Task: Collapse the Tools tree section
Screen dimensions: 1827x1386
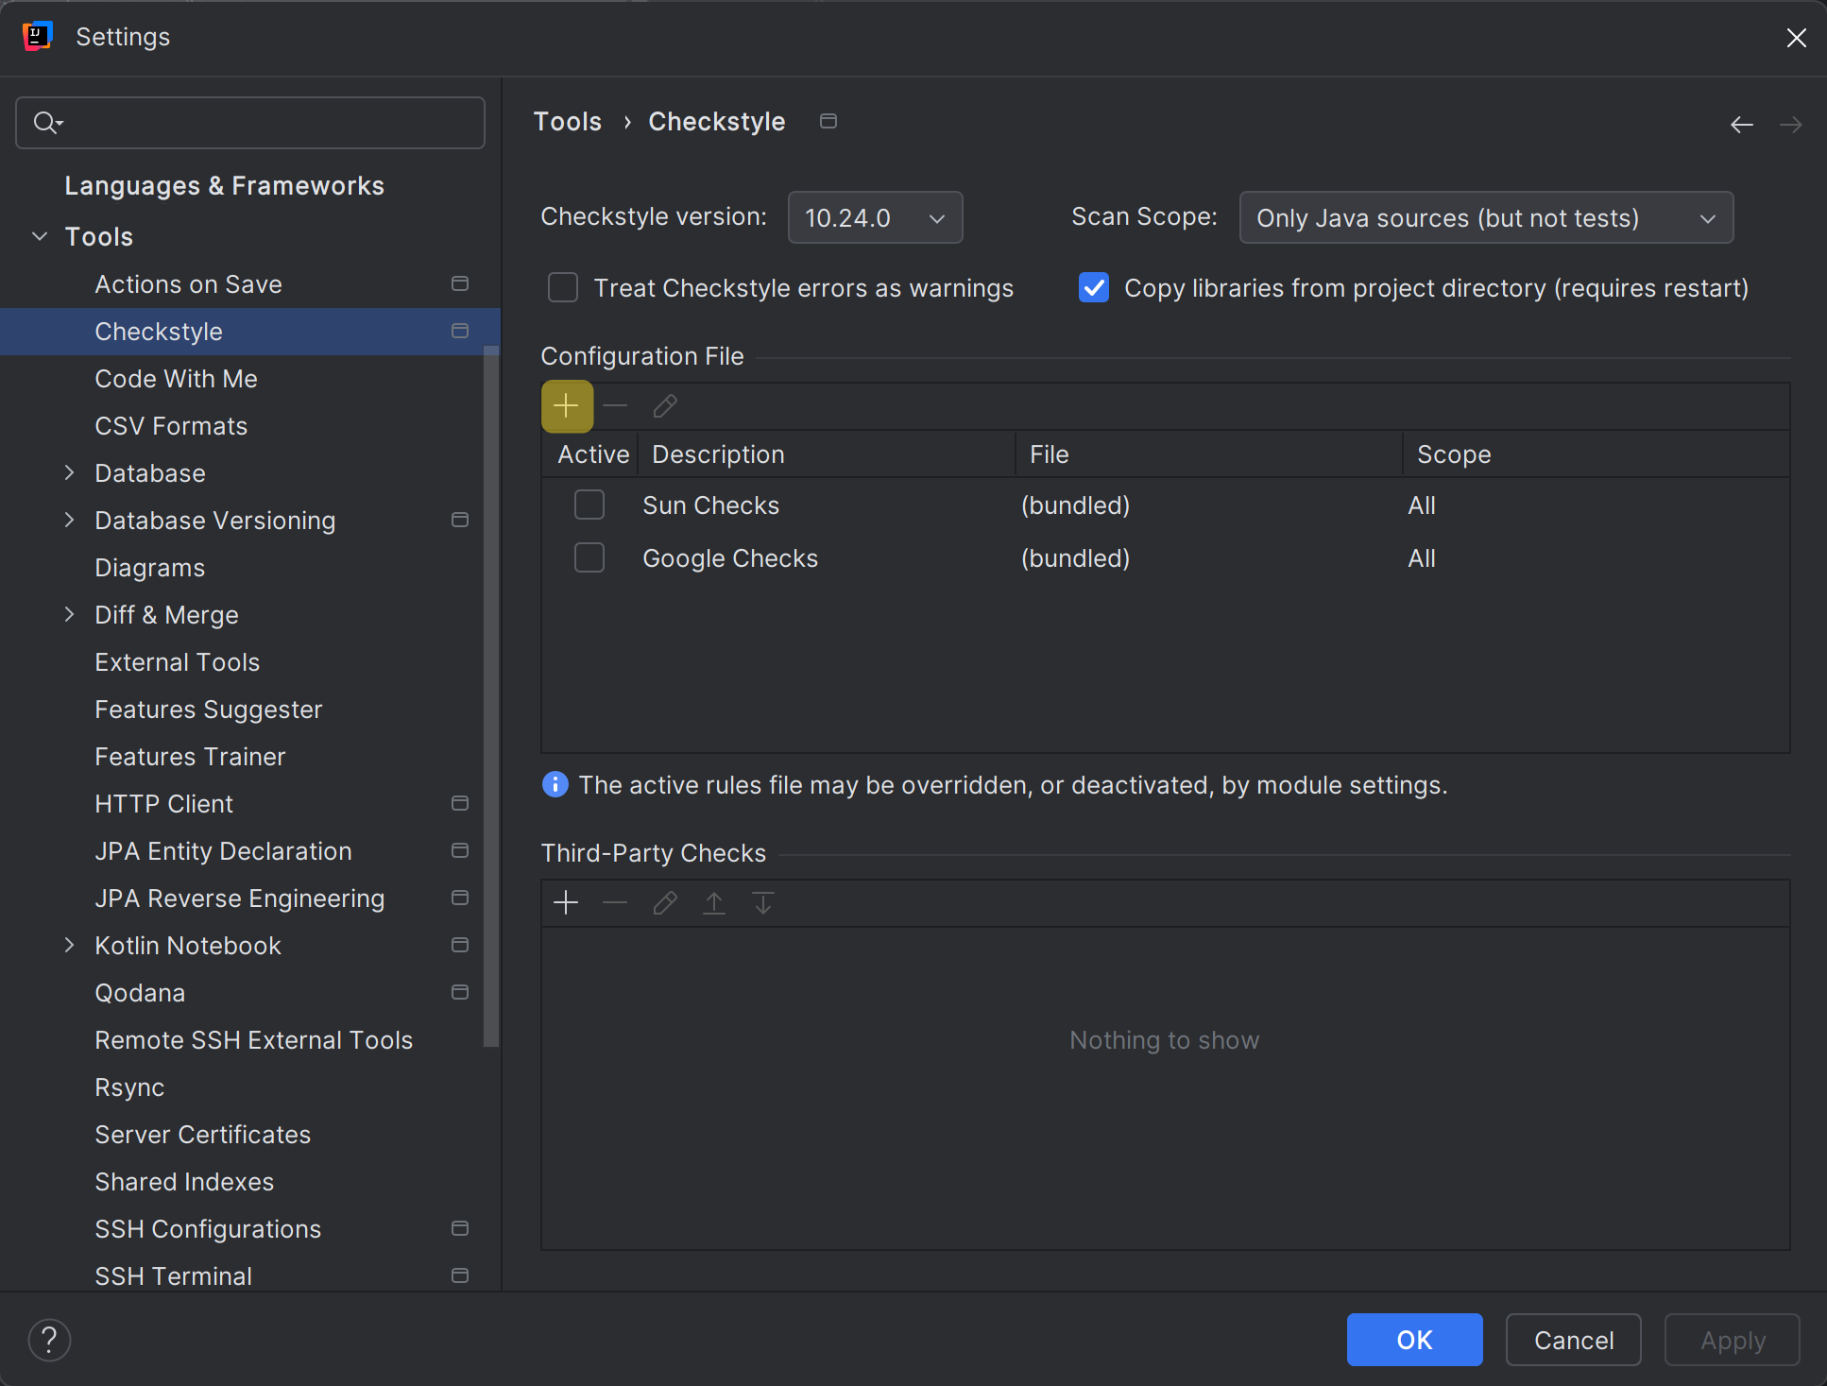Action: point(40,237)
